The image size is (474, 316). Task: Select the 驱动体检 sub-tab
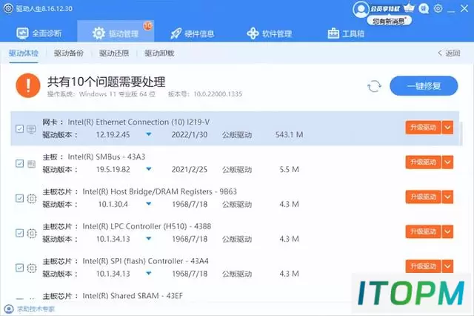pos(24,53)
